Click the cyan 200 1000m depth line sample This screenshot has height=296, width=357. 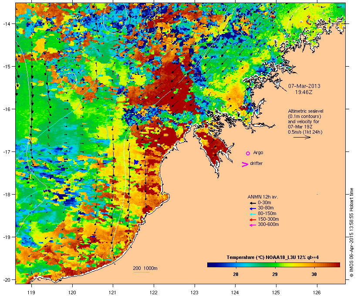[141, 272]
